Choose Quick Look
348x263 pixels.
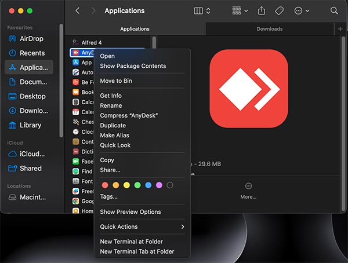pyautogui.click(x=142, y=145)
